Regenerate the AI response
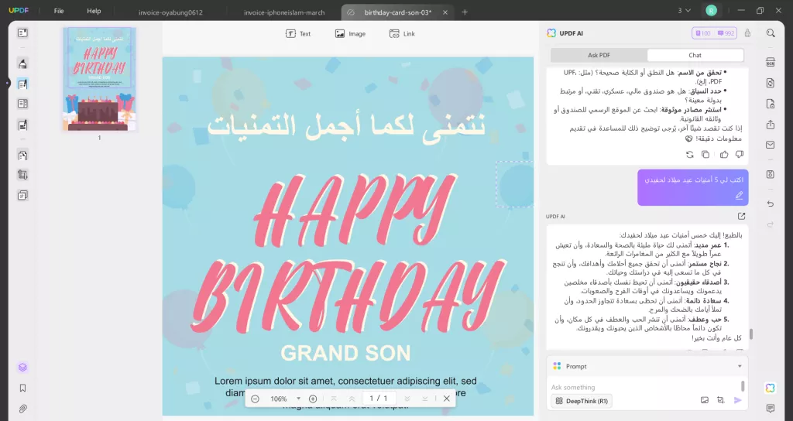The height and width of the screenshot is (421, 793). click(x=689, y=155)
